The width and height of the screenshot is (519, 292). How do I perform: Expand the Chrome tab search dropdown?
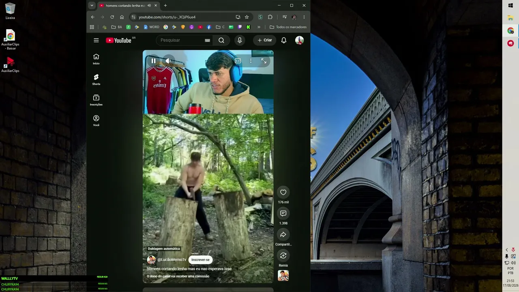[92, 5]
